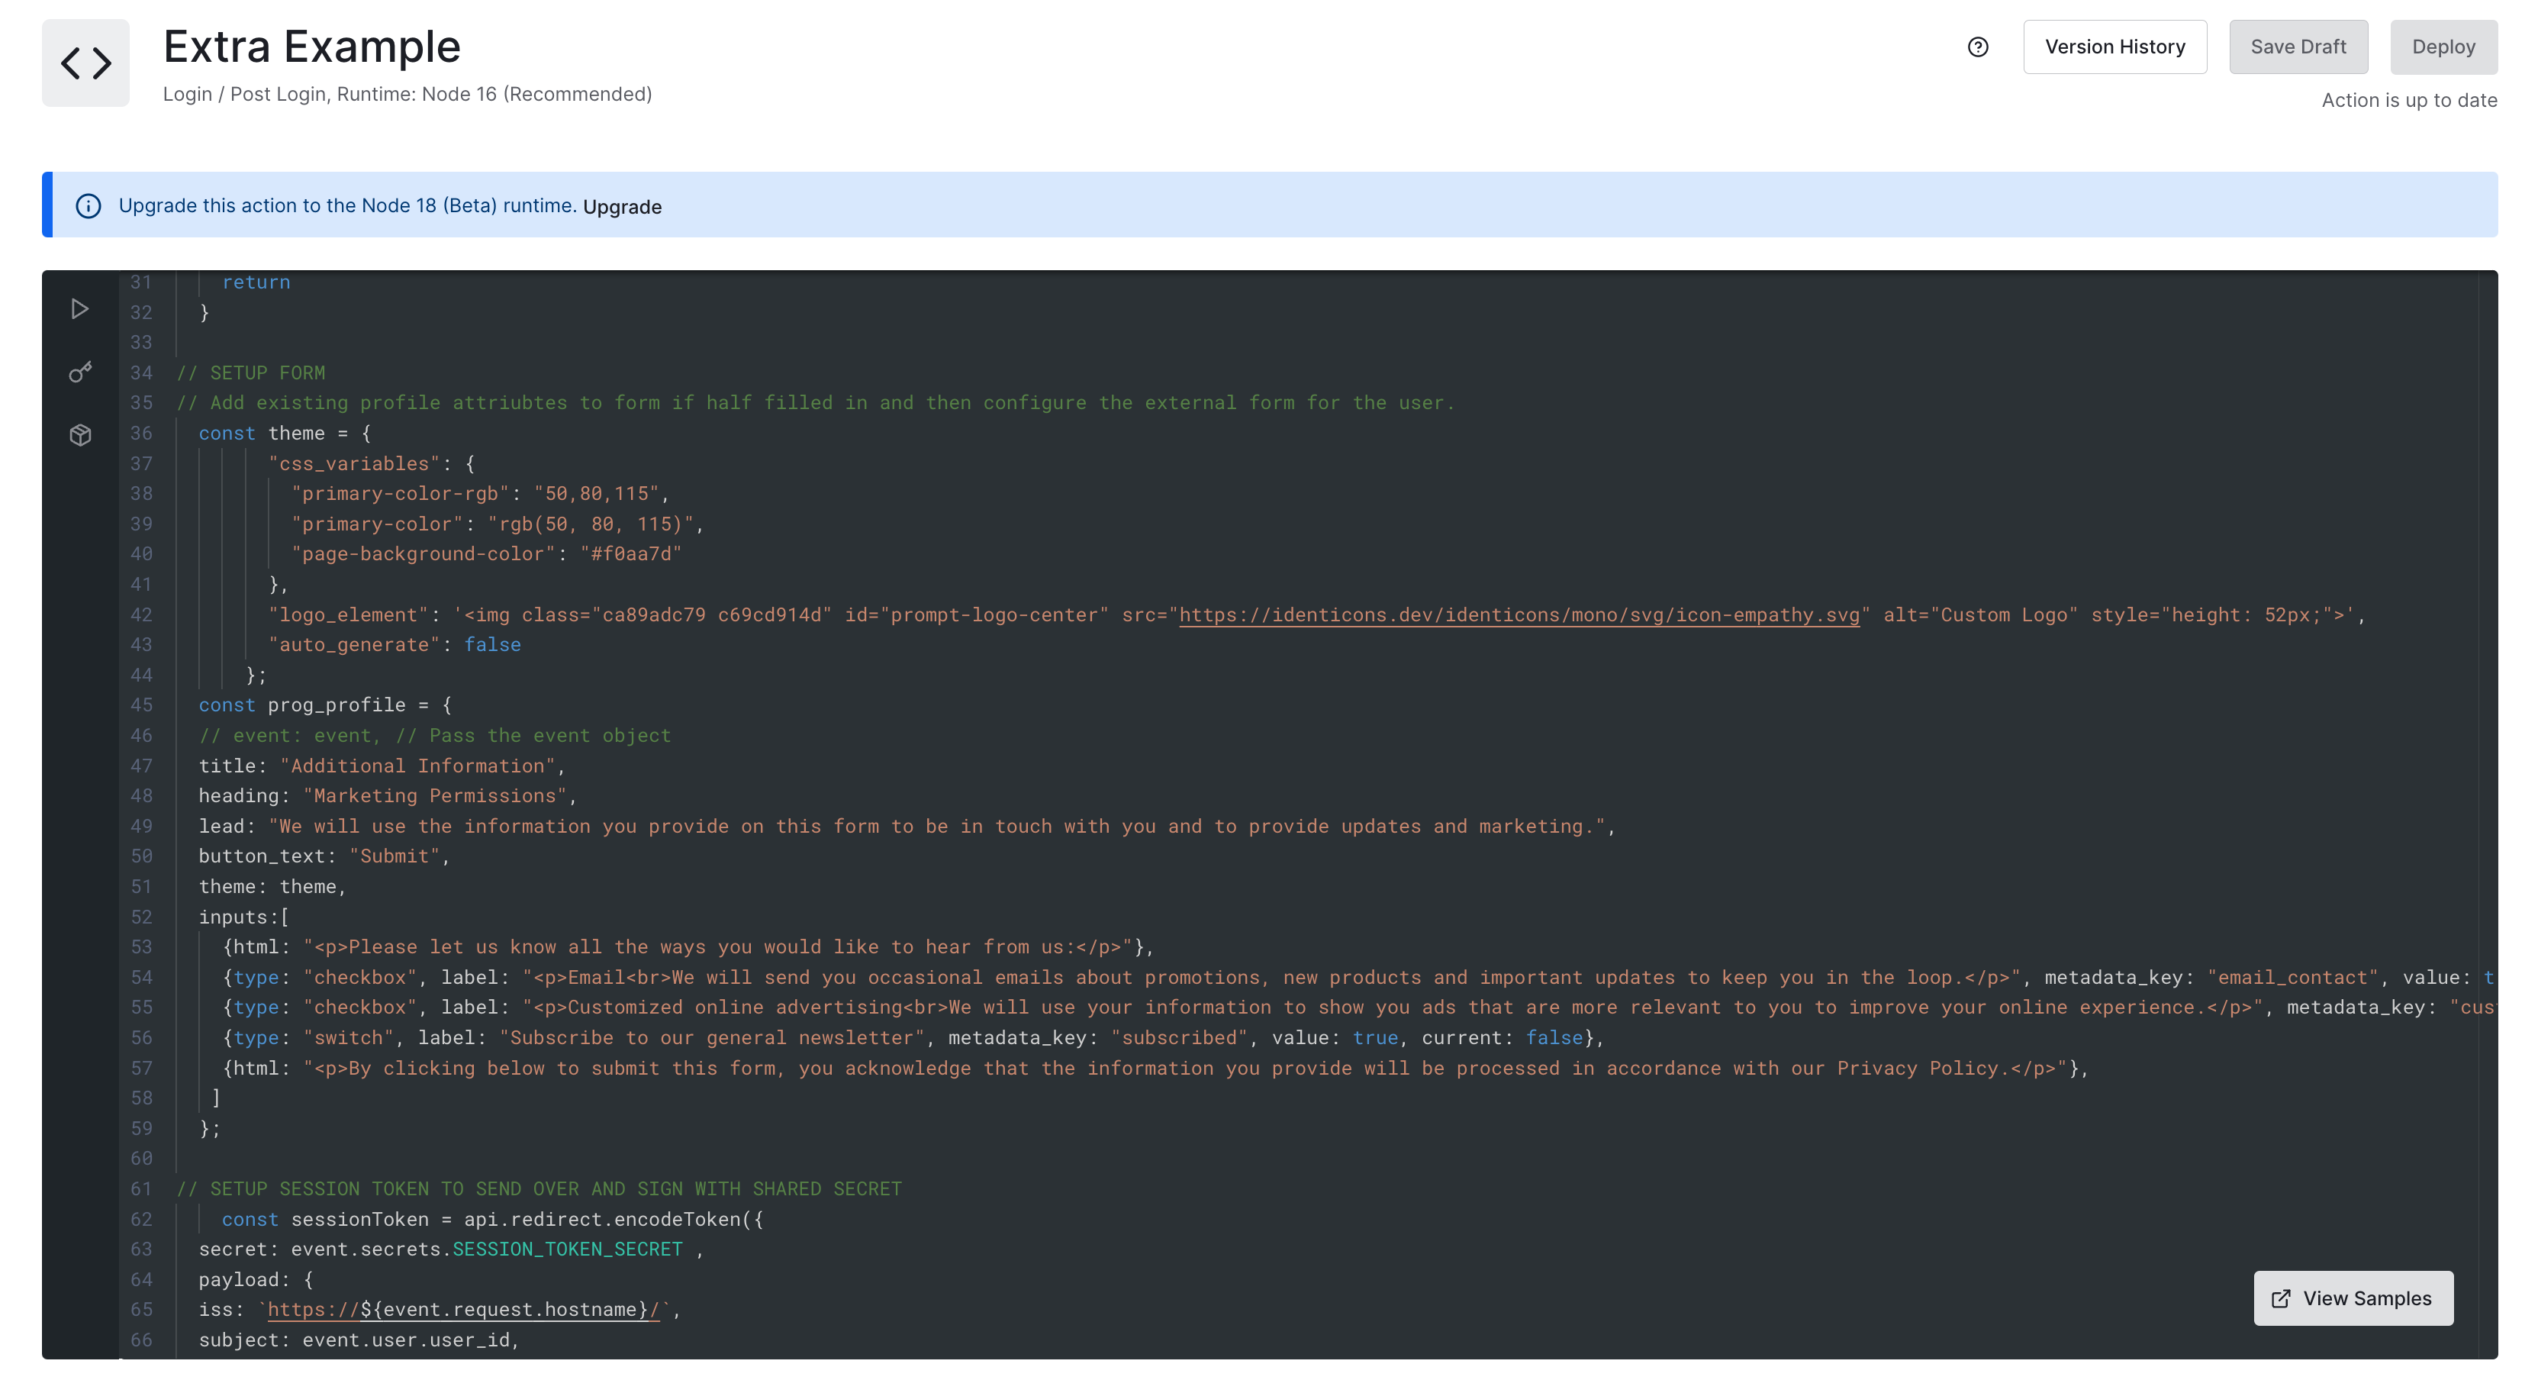Viewport: 2538px width, 1380px height.
Task: Click the Test play icon in editor sidebar
Action: (x=80, y=310)
